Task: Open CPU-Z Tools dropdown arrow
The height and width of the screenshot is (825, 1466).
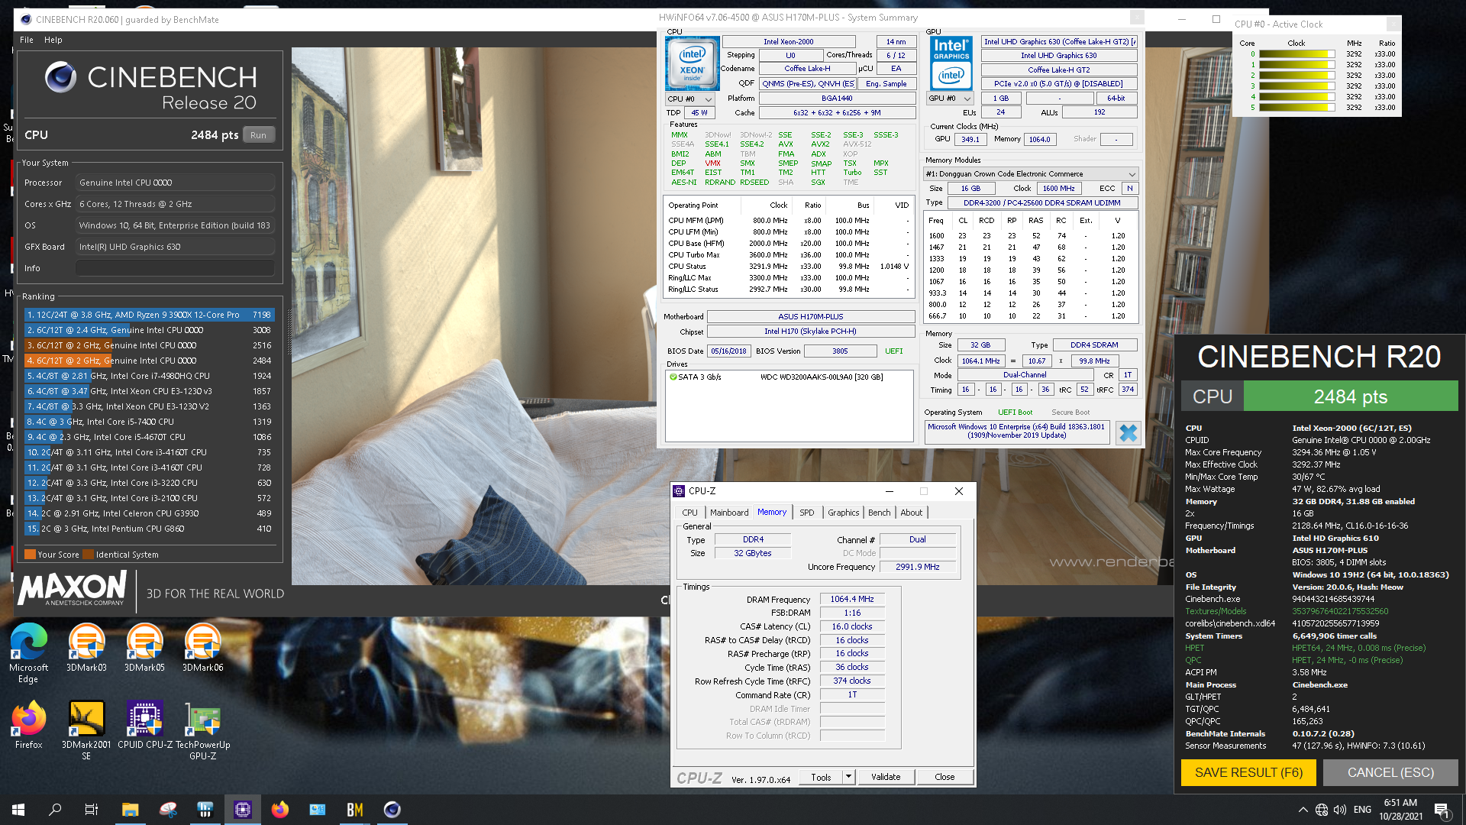Action: pos(848,777)
